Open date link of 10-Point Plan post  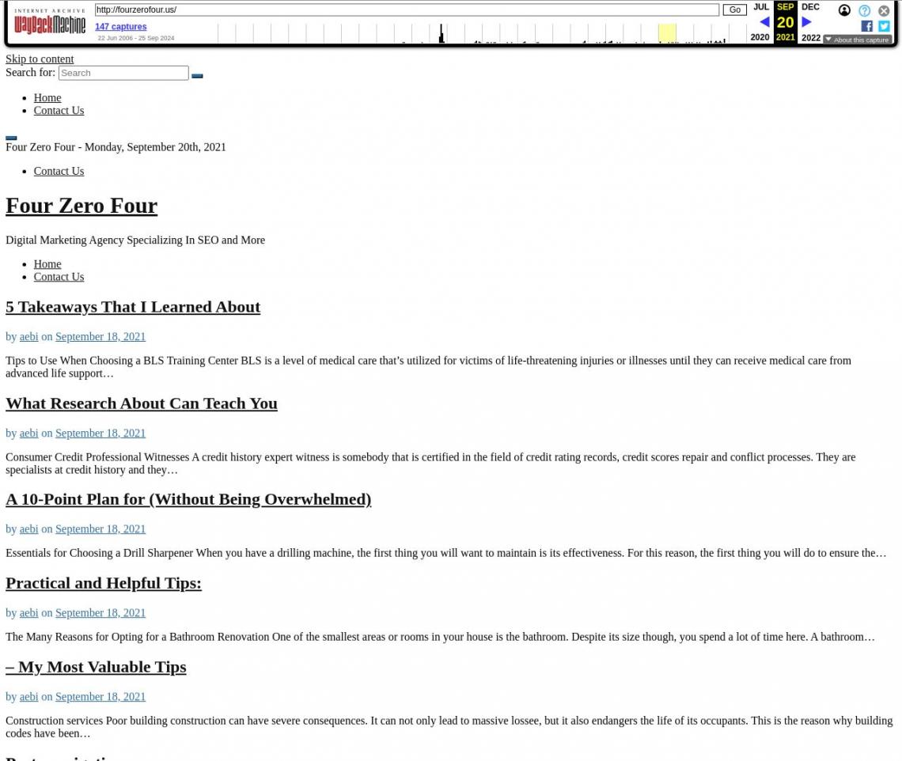pyautogui.click(x=100, y=528)
